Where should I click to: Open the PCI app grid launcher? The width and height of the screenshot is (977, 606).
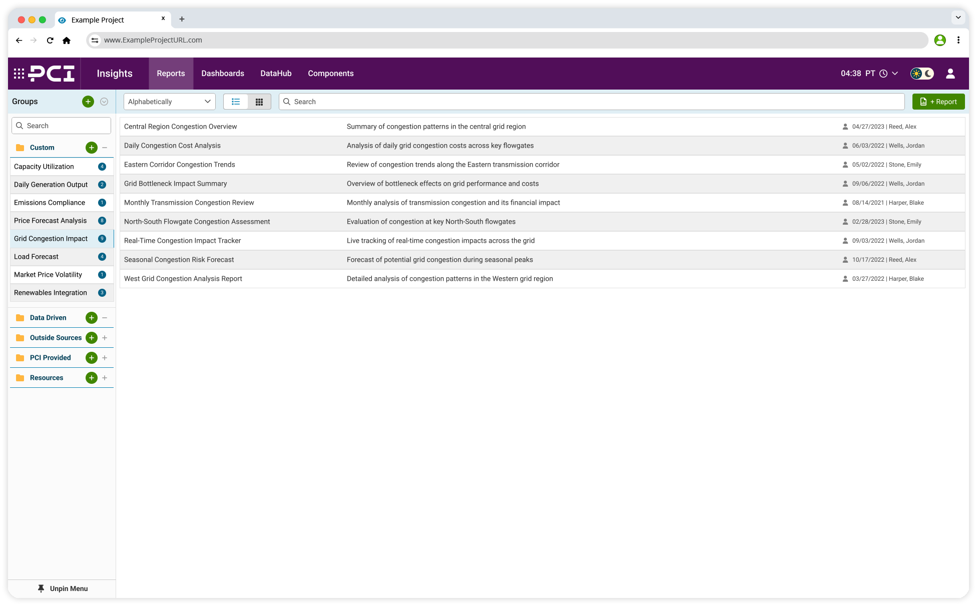click(x=19, y=73)
